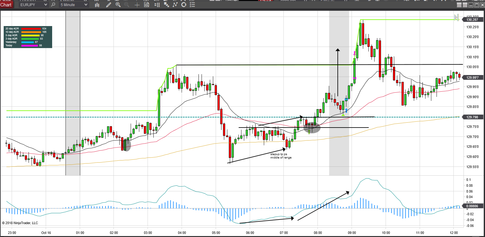Open the indicators icon
The height and width of the screenshot is (237, 485).
pyautogui.click(x=175, y=5)
